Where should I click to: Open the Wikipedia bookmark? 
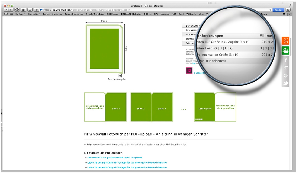coord(191,14)
